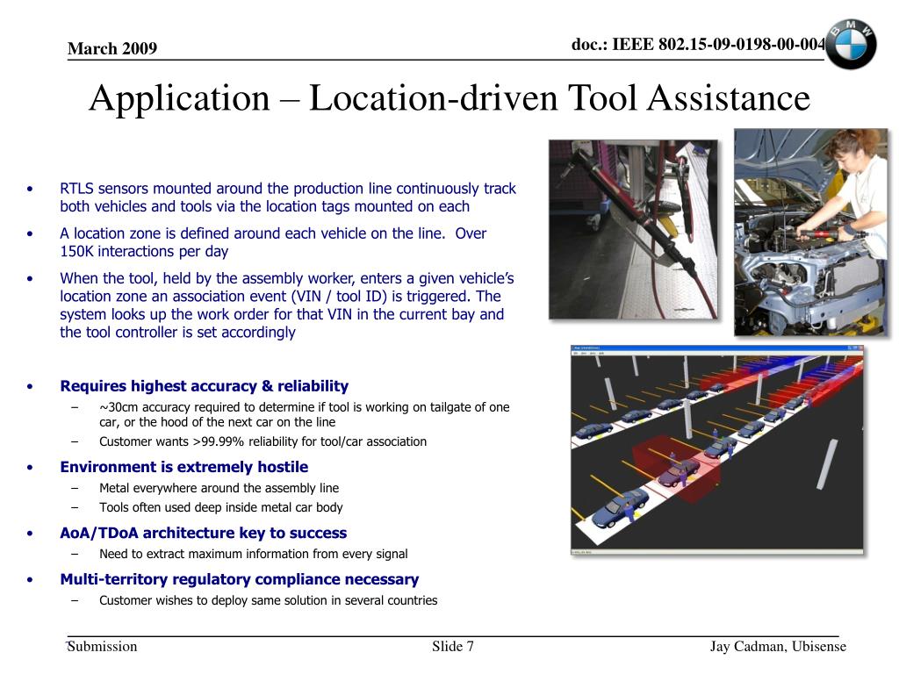Screen dimensions: 899x674
Task: Click 'Metal everywhere around the assembly line'
Action: [x=219, y=488]
